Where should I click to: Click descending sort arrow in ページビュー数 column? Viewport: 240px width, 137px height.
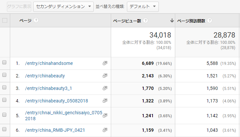(172, 20)
